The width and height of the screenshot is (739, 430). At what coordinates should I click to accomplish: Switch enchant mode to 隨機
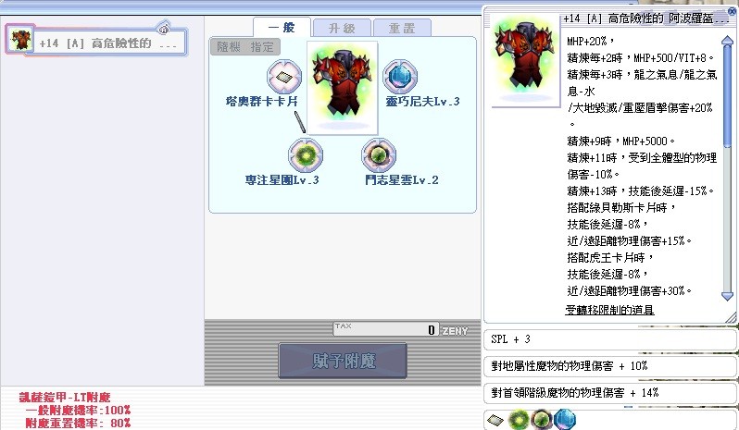point(227,47)
